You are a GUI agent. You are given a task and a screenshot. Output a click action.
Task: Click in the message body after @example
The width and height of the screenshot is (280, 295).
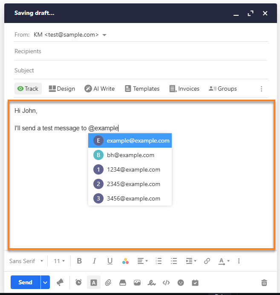119,128
